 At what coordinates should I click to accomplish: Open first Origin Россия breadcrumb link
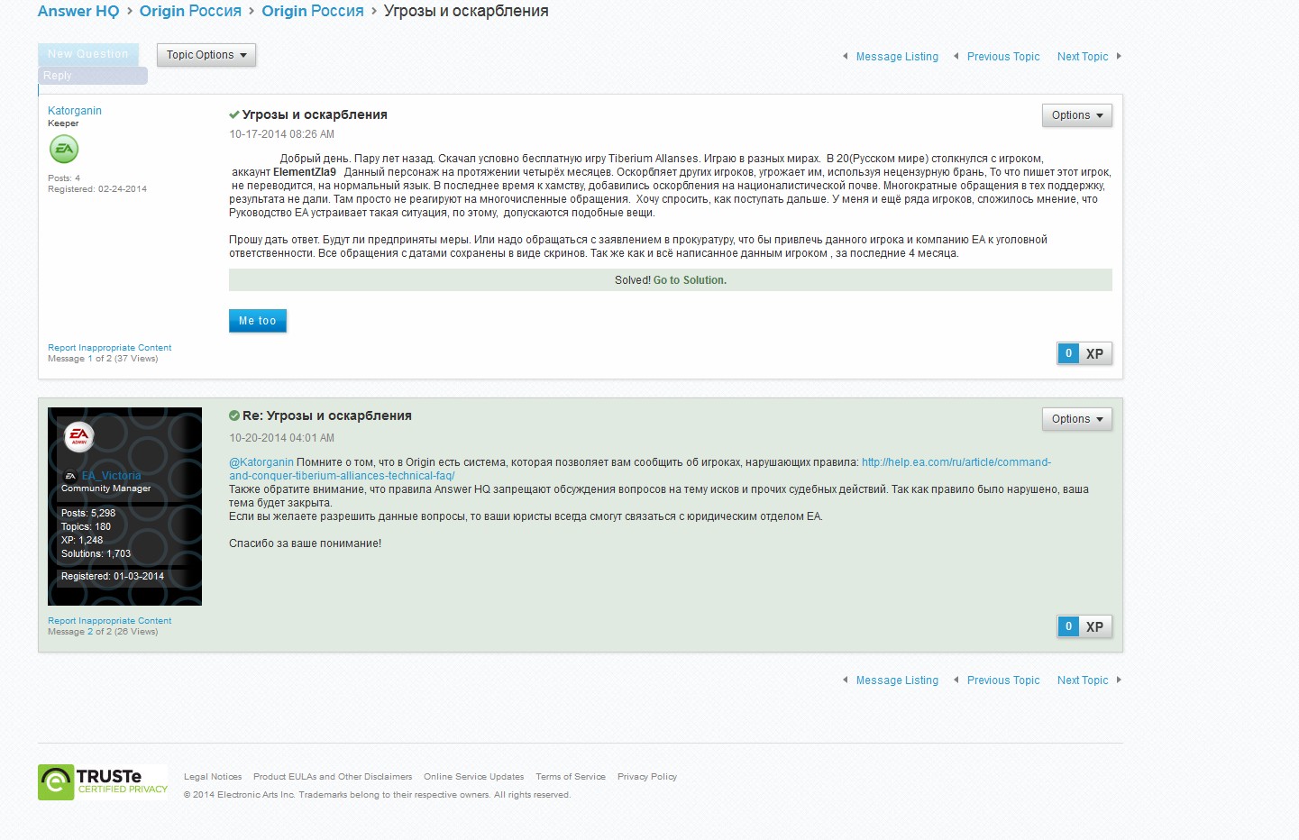tap(190, 11)
